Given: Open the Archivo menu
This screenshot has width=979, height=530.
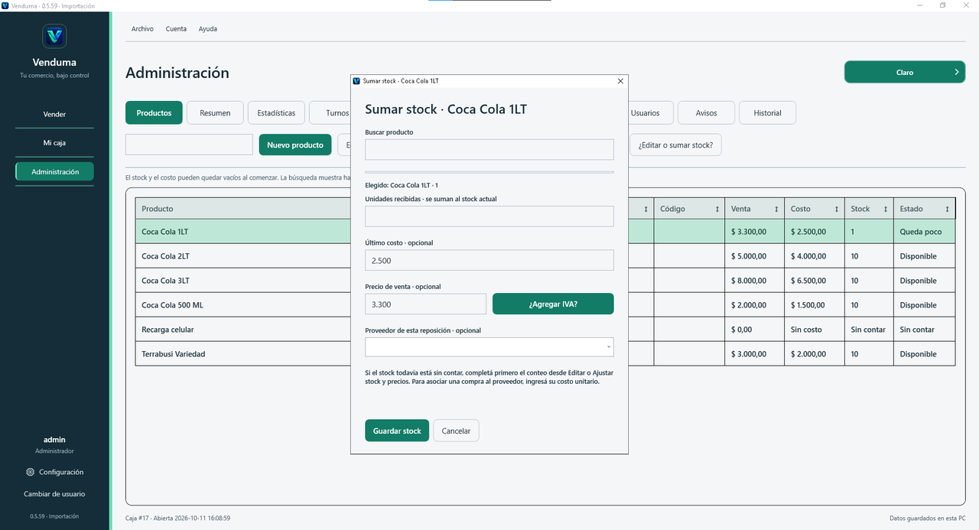Looking at the screenshot, I should (x=142, y=29).
